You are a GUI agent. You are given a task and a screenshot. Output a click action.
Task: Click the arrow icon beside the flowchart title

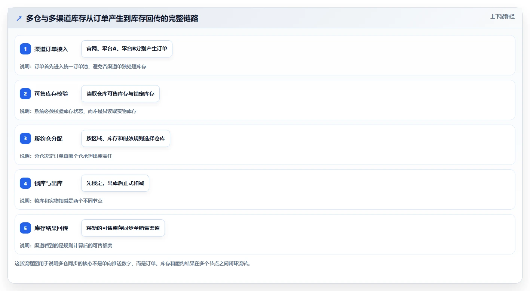[19, 19]
